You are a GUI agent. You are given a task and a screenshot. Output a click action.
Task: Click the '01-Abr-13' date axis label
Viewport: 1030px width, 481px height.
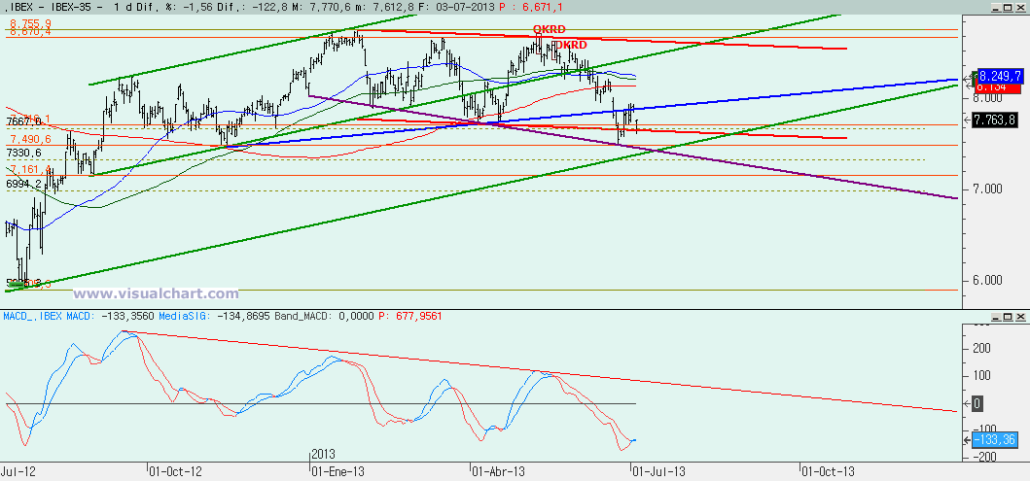click(498, 472)
